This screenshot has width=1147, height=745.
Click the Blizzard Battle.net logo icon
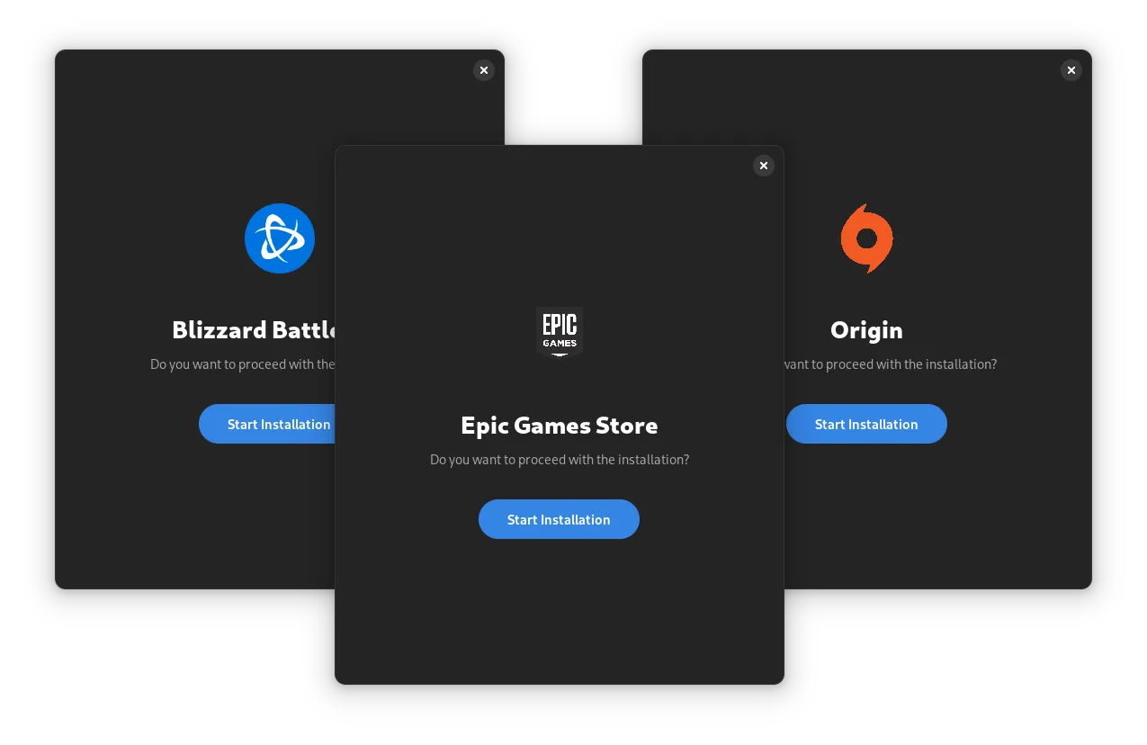(x=280, y=238)
